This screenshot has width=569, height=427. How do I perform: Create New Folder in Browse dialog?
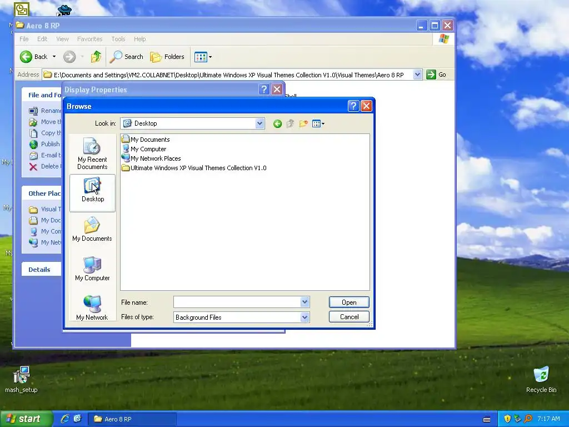click(303, 124)
